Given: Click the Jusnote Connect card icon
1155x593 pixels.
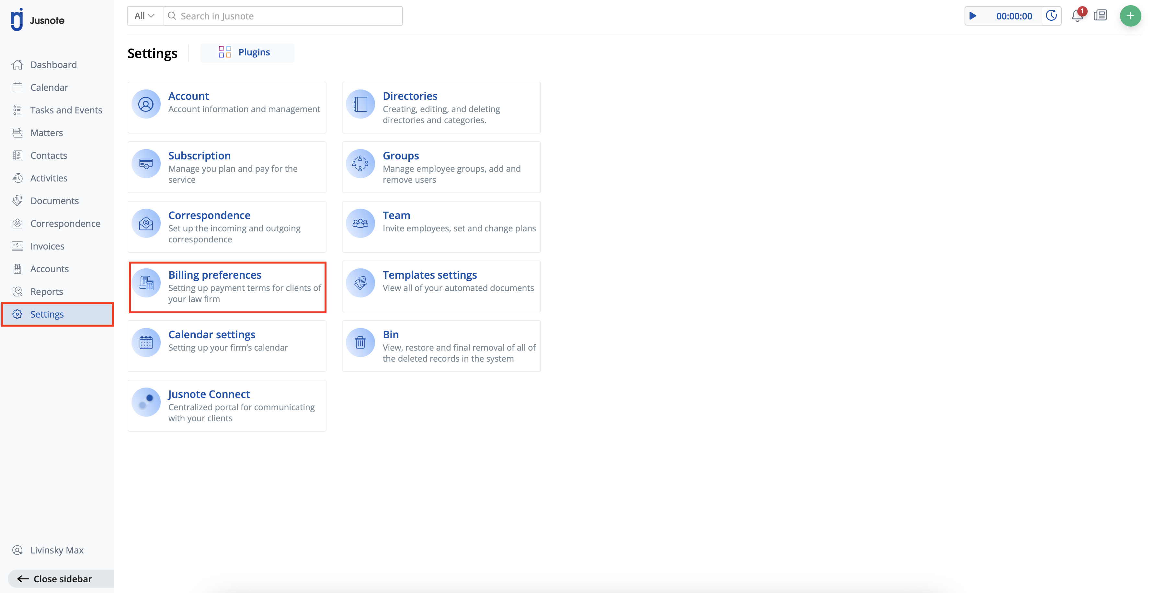Looking at the screenshot, I should point(146,402).
